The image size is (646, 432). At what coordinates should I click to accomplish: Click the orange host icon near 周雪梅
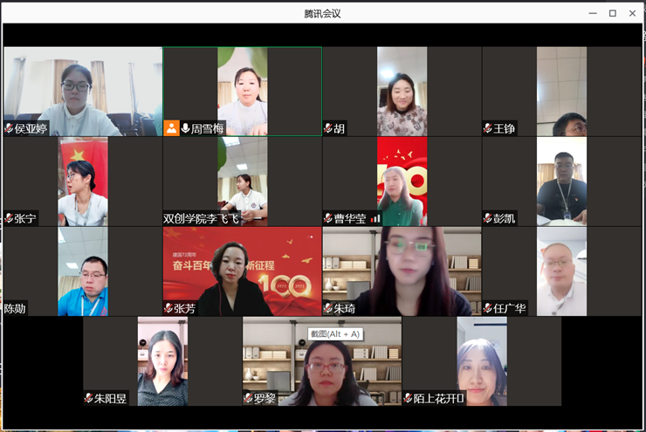(x=171, y=128)
